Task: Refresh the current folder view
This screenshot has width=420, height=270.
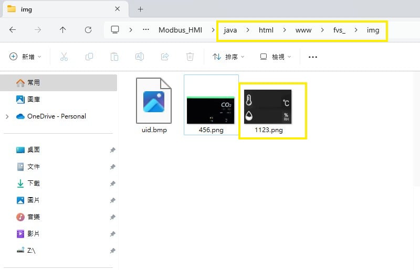Action: coord(88,30)
